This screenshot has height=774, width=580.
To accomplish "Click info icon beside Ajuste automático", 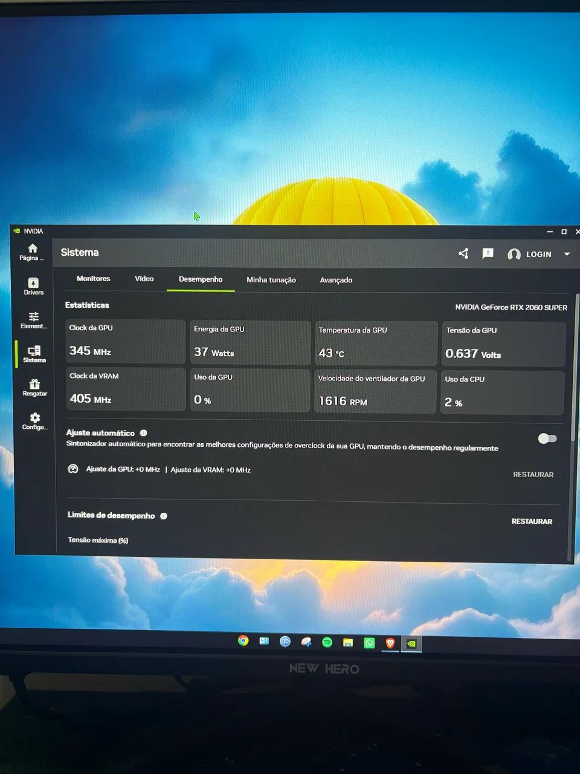I will (x=144, y=433).
